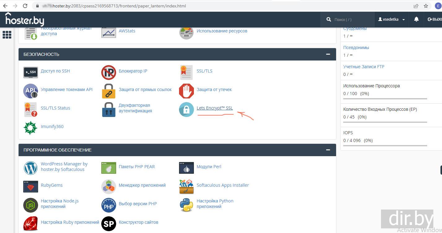The height and width of the screenshot is (233, 442).
Task: Click the search field in header
Action: [350, 19]
